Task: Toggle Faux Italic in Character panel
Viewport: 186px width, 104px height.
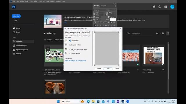Action: tap(98, 22)
